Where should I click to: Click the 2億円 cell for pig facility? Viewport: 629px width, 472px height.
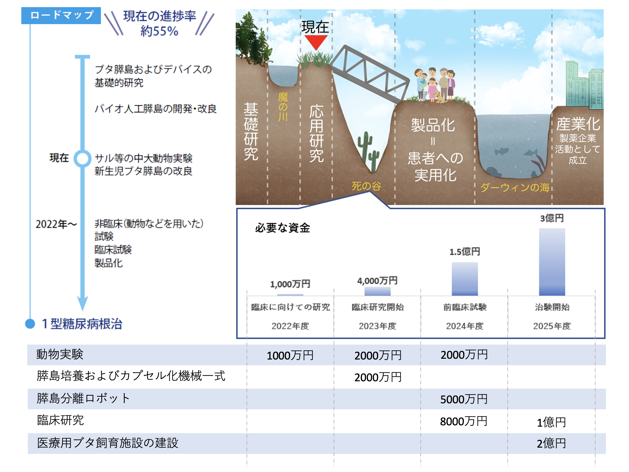[551, 443]
